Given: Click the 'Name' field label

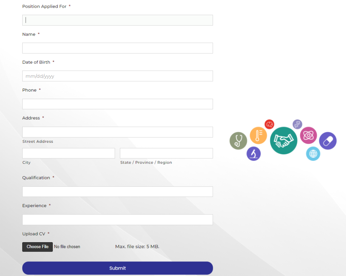Looking at the screenshot, I should pos(29,34).
